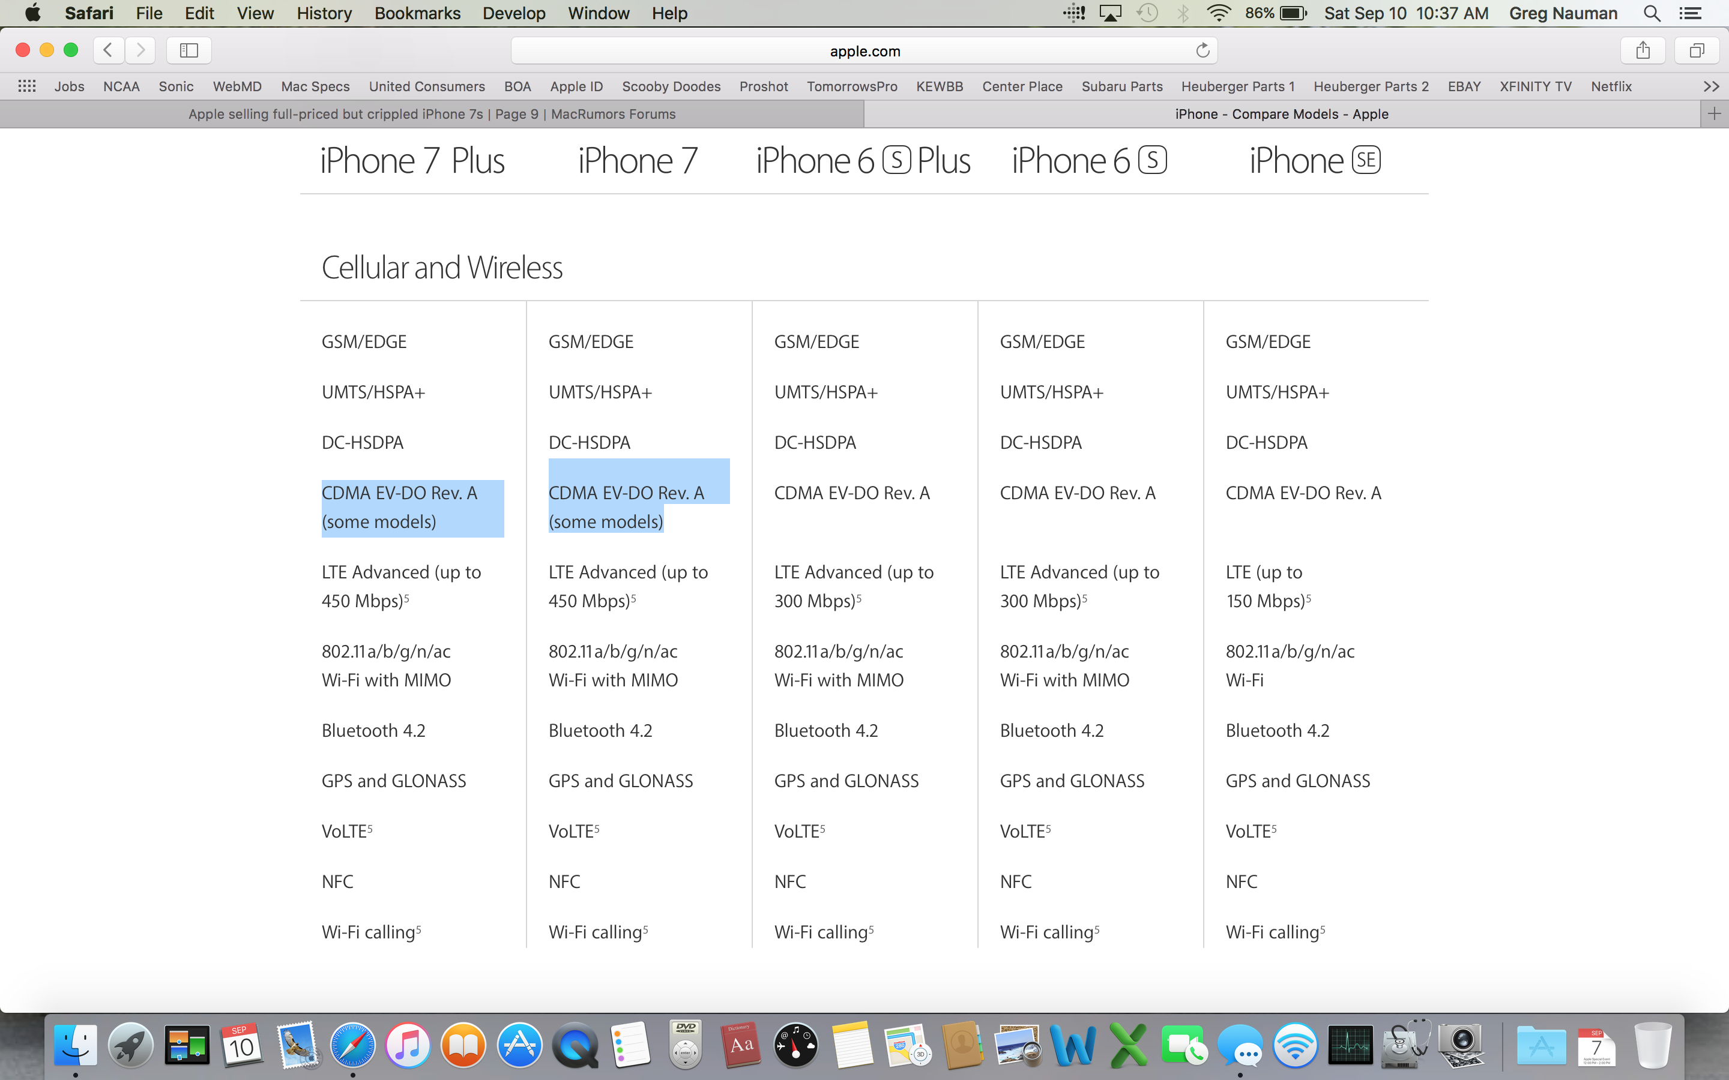Open the Apple menu logo

(x=32, y=13)
